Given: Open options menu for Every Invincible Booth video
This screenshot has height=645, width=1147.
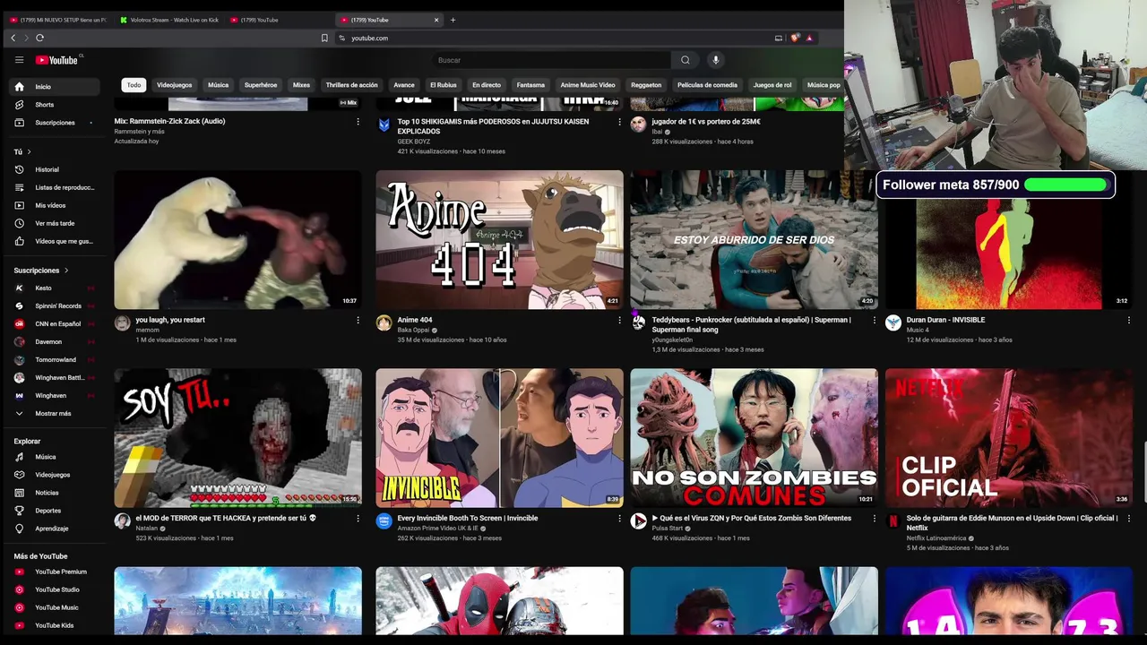Looking at the screenshot, I should pos(619,518).
